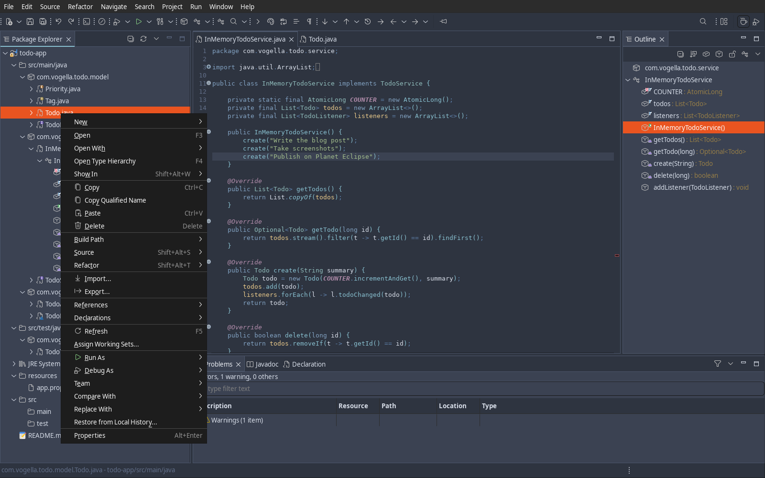This screenshot has width=765, height=478.
Task: Switch to the Java perspective coffee-cup icon
Action: point(743,22)
